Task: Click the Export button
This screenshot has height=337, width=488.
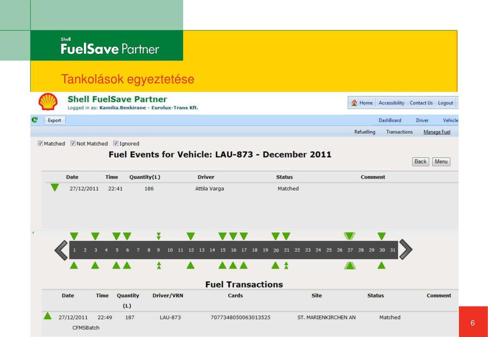Action: pyautogui.click(x=54, y=120)
